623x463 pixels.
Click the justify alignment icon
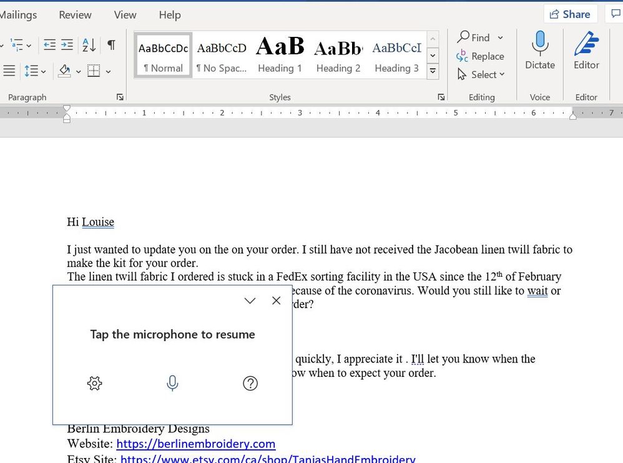[x=9, y=71]
